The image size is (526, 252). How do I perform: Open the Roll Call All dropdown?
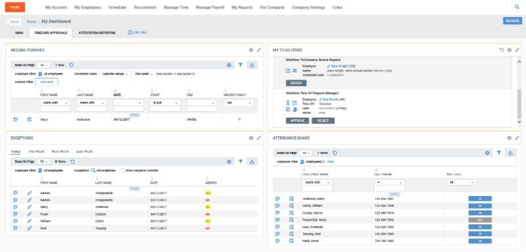click(x=462, y=182)
